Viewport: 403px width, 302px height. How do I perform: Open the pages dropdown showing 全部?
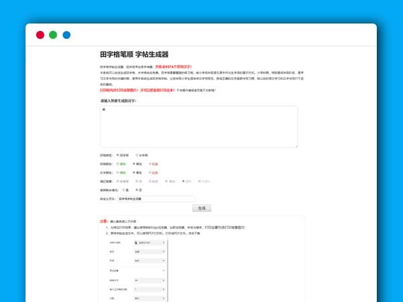[150, 251]
